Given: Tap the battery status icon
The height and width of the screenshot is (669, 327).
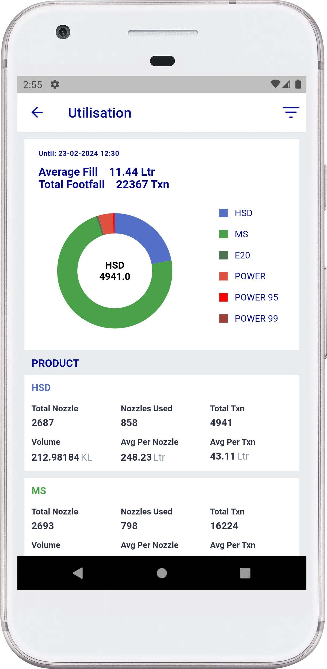Looking at the screenshot, I should click(x=298, y=84).
